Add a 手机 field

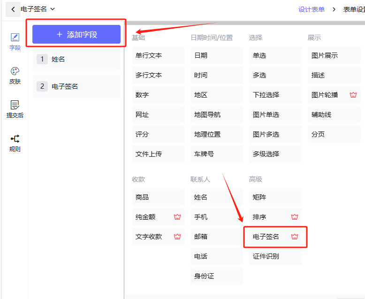[217, 217]
